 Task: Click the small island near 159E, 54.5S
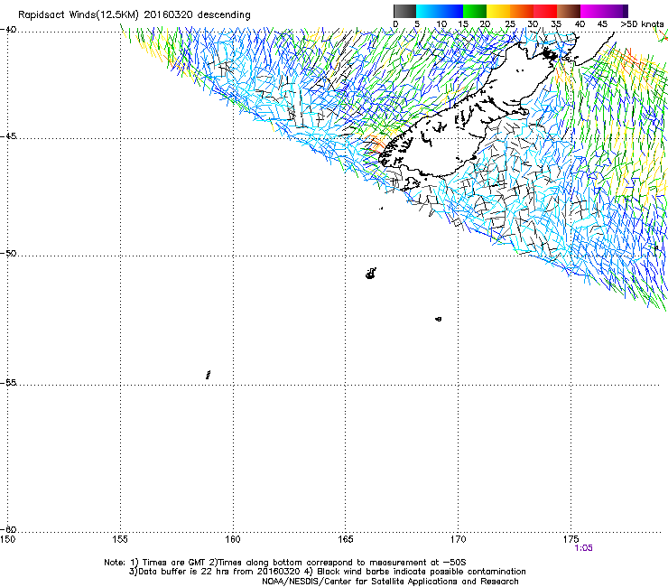coord(208,375)
